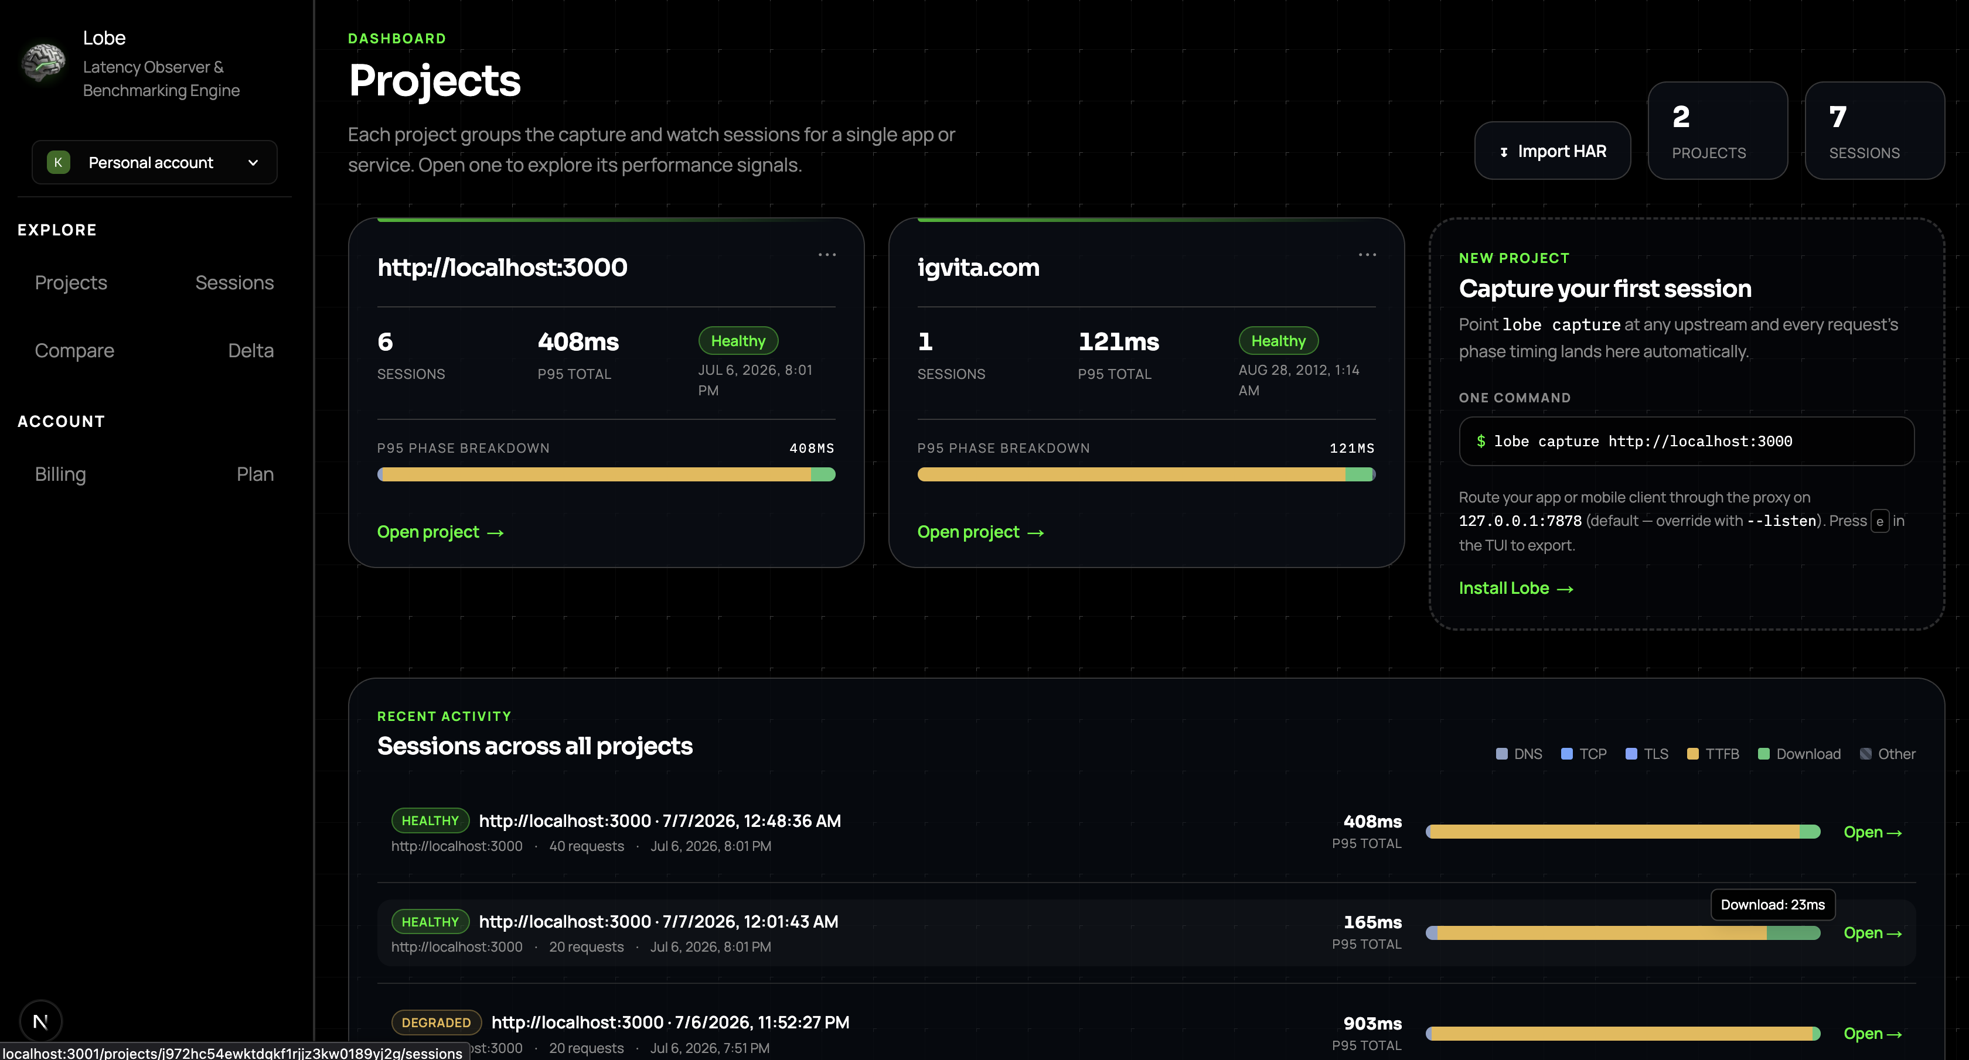Image resolution: width=1969 pixels, height=1060 pixels.
Task: Open the 11:52:27 PM session title
Action: (670, 1023)
